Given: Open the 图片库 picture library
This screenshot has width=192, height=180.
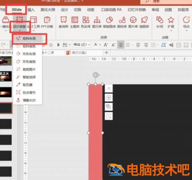Looking at the screenshot, I should [x=133, y=22].
